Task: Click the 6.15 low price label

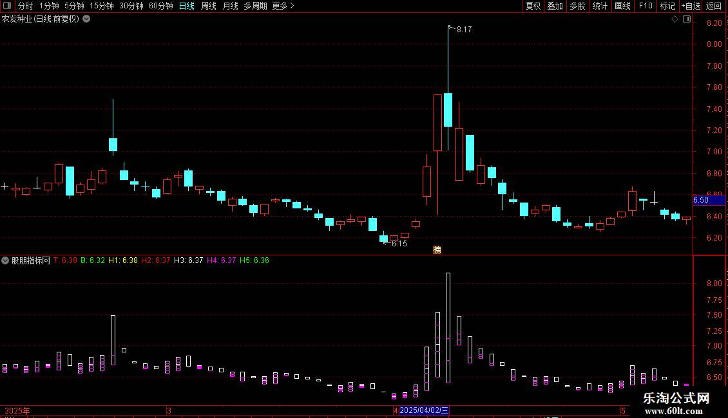Action: pos(399,244)
